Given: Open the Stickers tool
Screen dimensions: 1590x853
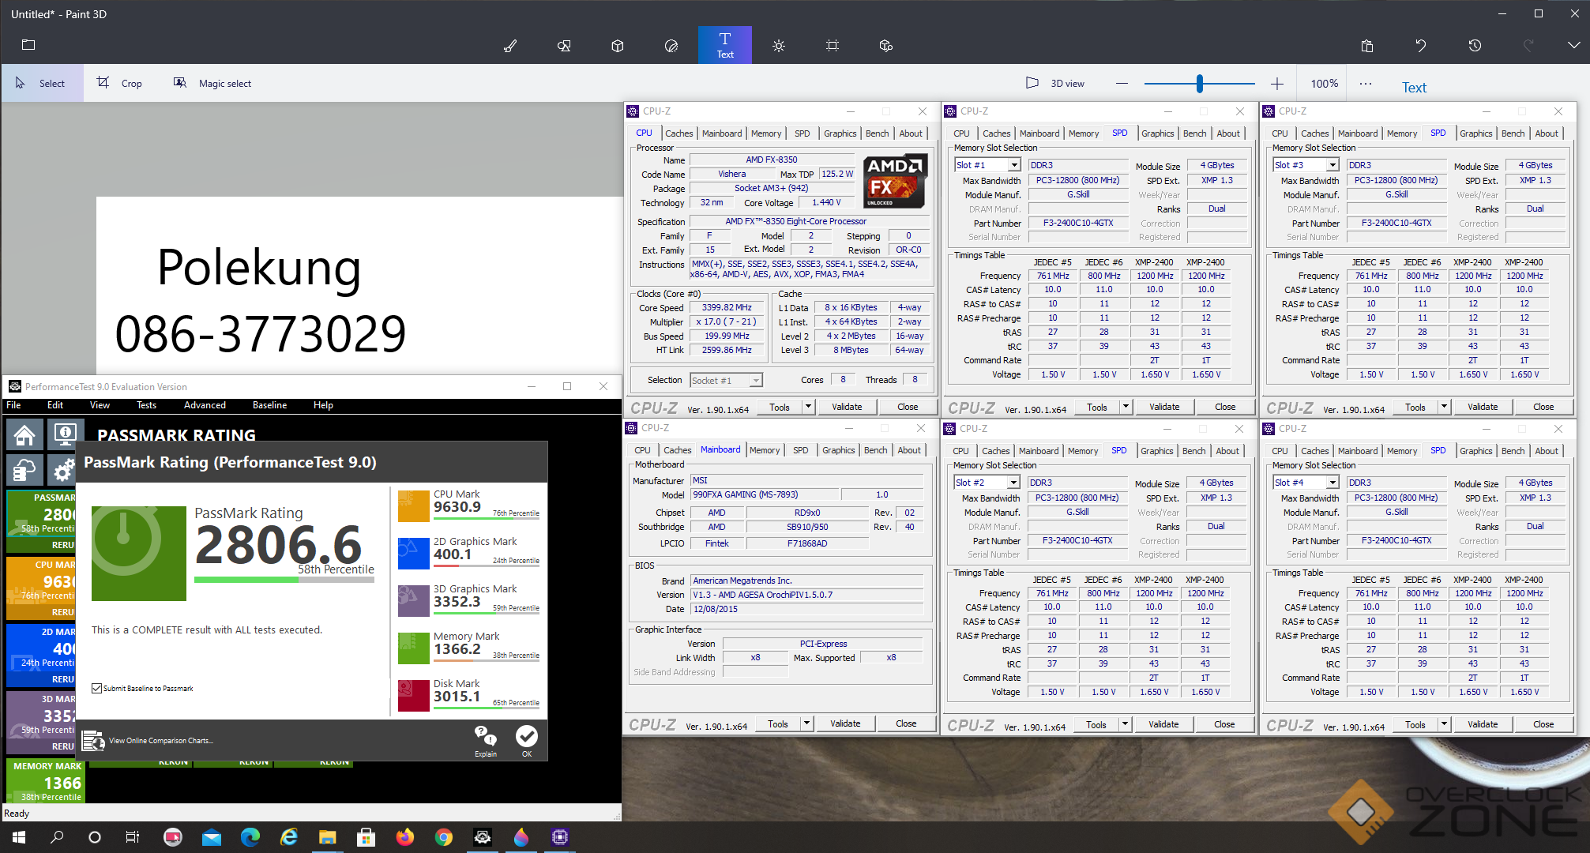Looking at the screenshot, I should [671, 46].
